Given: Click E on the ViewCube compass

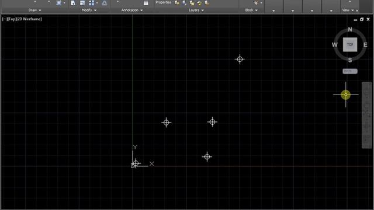Looking at the screenshot, I should pos(365,44).
